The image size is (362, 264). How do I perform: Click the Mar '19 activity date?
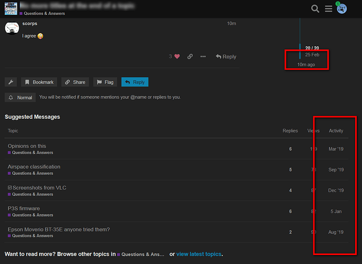336,149
